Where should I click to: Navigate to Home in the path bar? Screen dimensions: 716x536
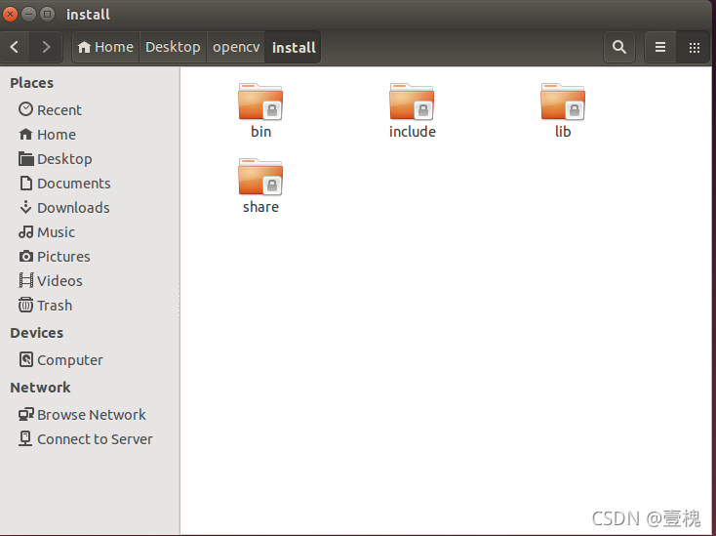pyautogui.click(x=105, y=47)
